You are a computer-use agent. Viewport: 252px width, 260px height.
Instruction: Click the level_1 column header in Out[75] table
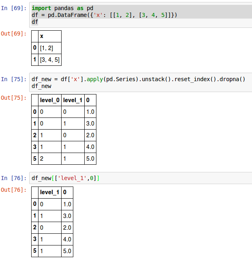pos(73,100)
